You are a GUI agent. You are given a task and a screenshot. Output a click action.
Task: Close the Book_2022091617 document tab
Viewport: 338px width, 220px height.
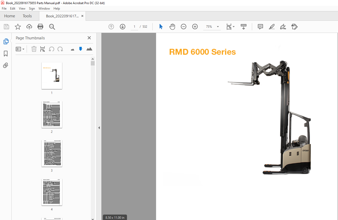82,16
